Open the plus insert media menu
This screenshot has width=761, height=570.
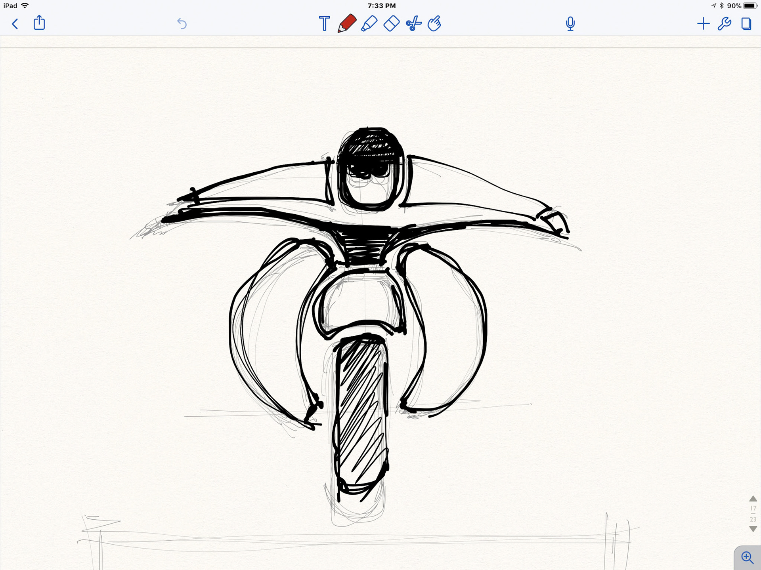703,24
